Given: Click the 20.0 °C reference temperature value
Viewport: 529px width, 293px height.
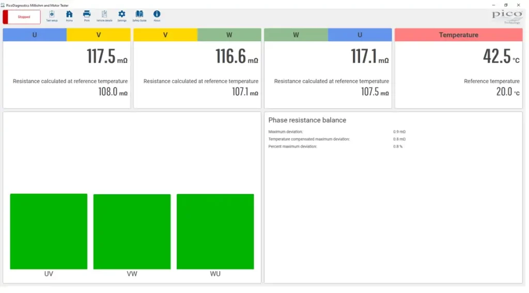Looking at the screenshot, I should tap(508, 92).
